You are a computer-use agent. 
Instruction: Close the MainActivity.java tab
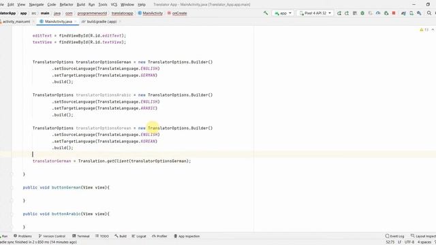tap(76, 21)
